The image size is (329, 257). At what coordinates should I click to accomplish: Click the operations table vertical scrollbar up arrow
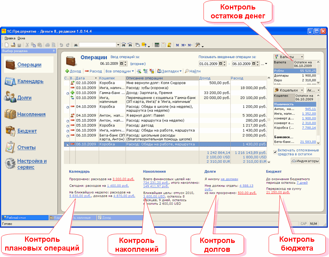[269, 78]
